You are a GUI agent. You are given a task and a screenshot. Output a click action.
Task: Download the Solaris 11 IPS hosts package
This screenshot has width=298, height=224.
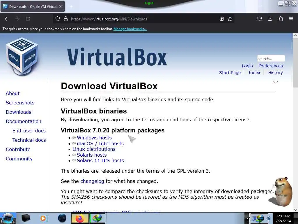coord(100,160)
